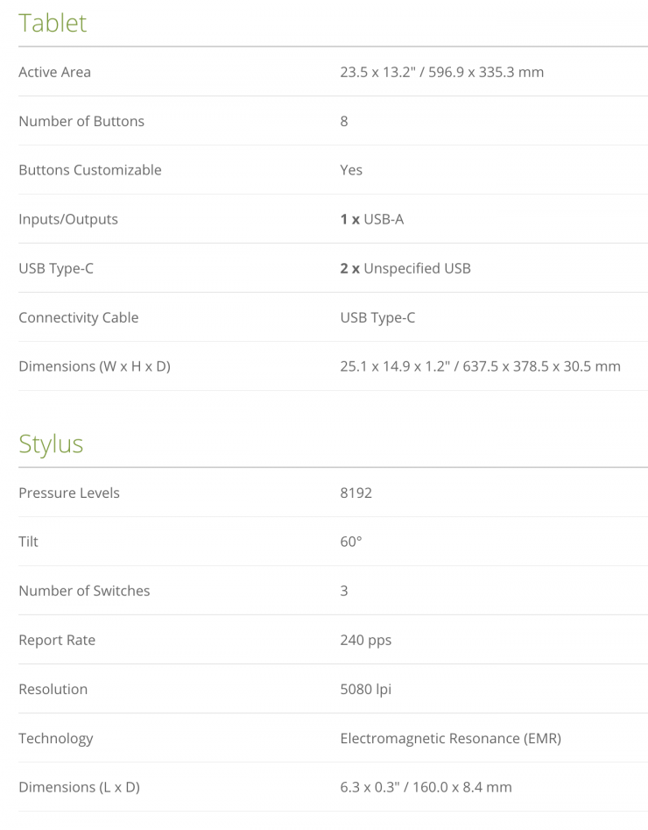Click the Stylus section heading
This screenshot has width=648, height=830.
pos(51,443)
